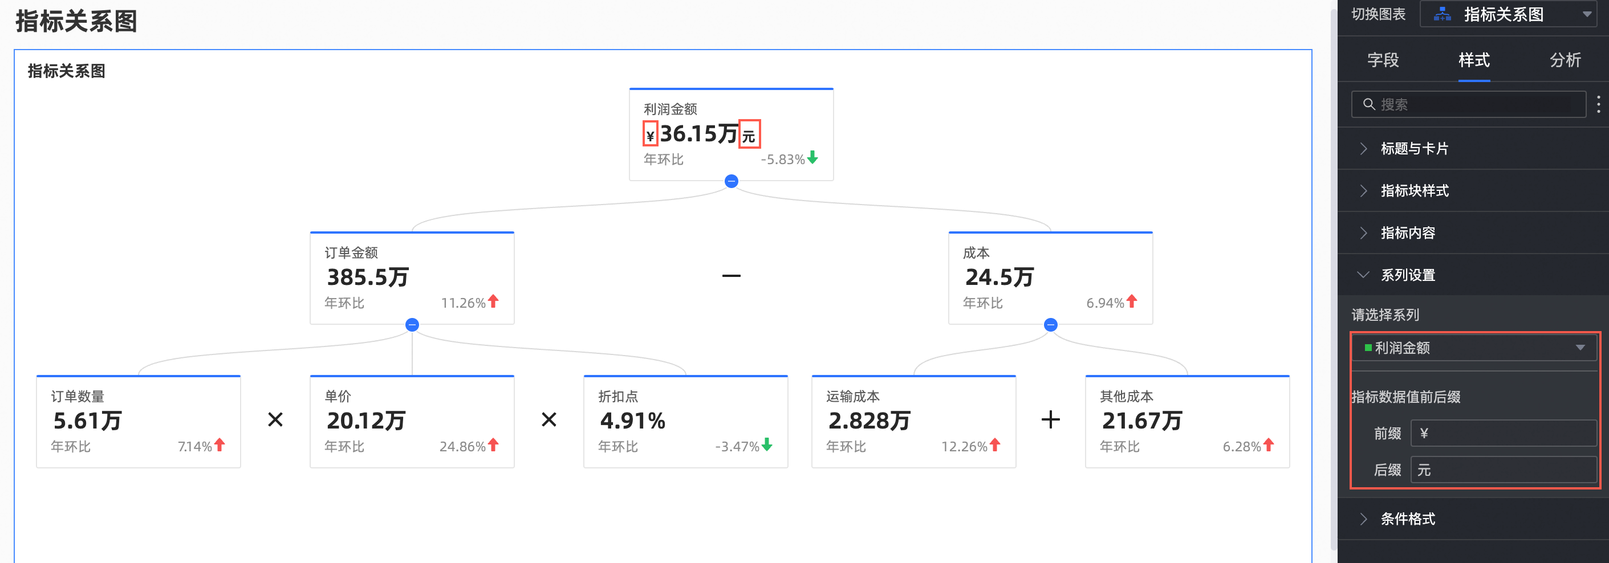Click the red up arrow on 运输成本 card
Image resolution: width=1609 pixels, height=563 pixels.
[994, 444]
